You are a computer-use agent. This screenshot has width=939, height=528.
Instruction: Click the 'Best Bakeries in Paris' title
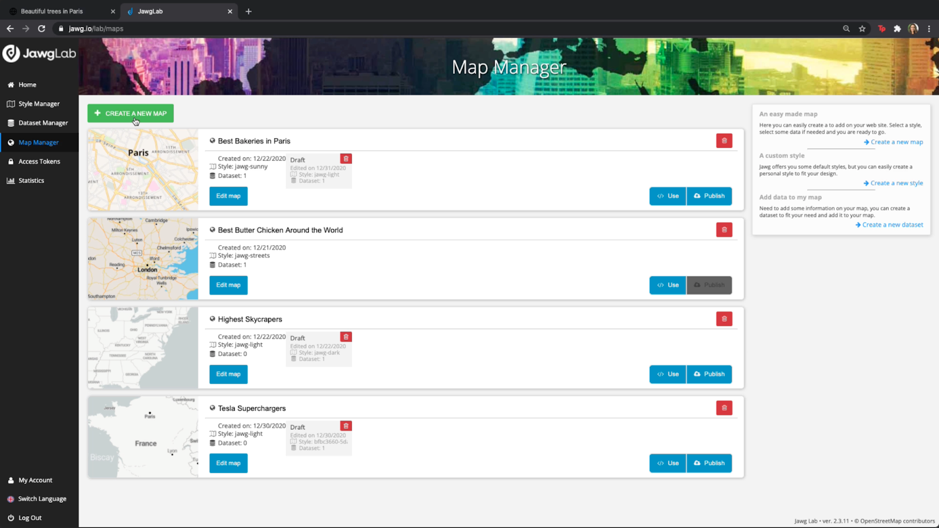(254, 141)
